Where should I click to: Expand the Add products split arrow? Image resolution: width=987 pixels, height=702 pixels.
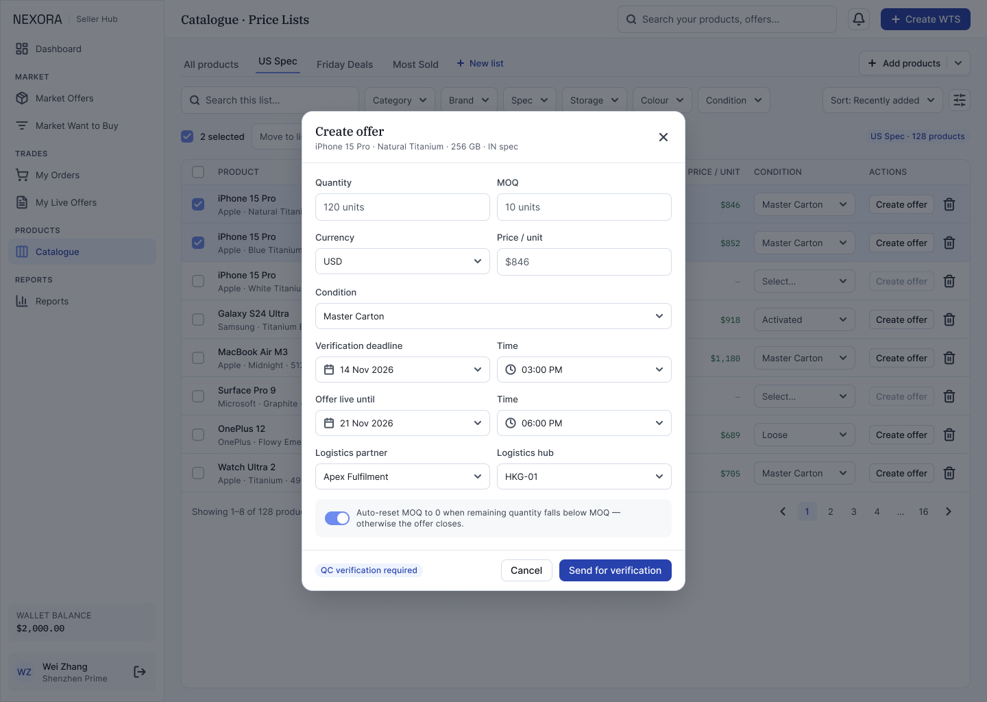pos(958,63)
